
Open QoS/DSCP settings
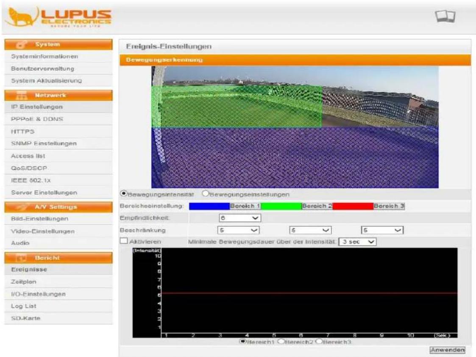[x=58, y=168]
